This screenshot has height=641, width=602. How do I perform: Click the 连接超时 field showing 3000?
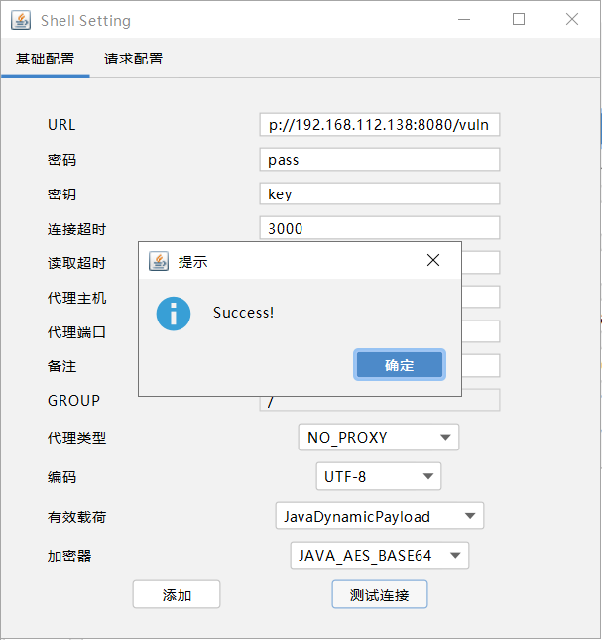coord(379,228)
